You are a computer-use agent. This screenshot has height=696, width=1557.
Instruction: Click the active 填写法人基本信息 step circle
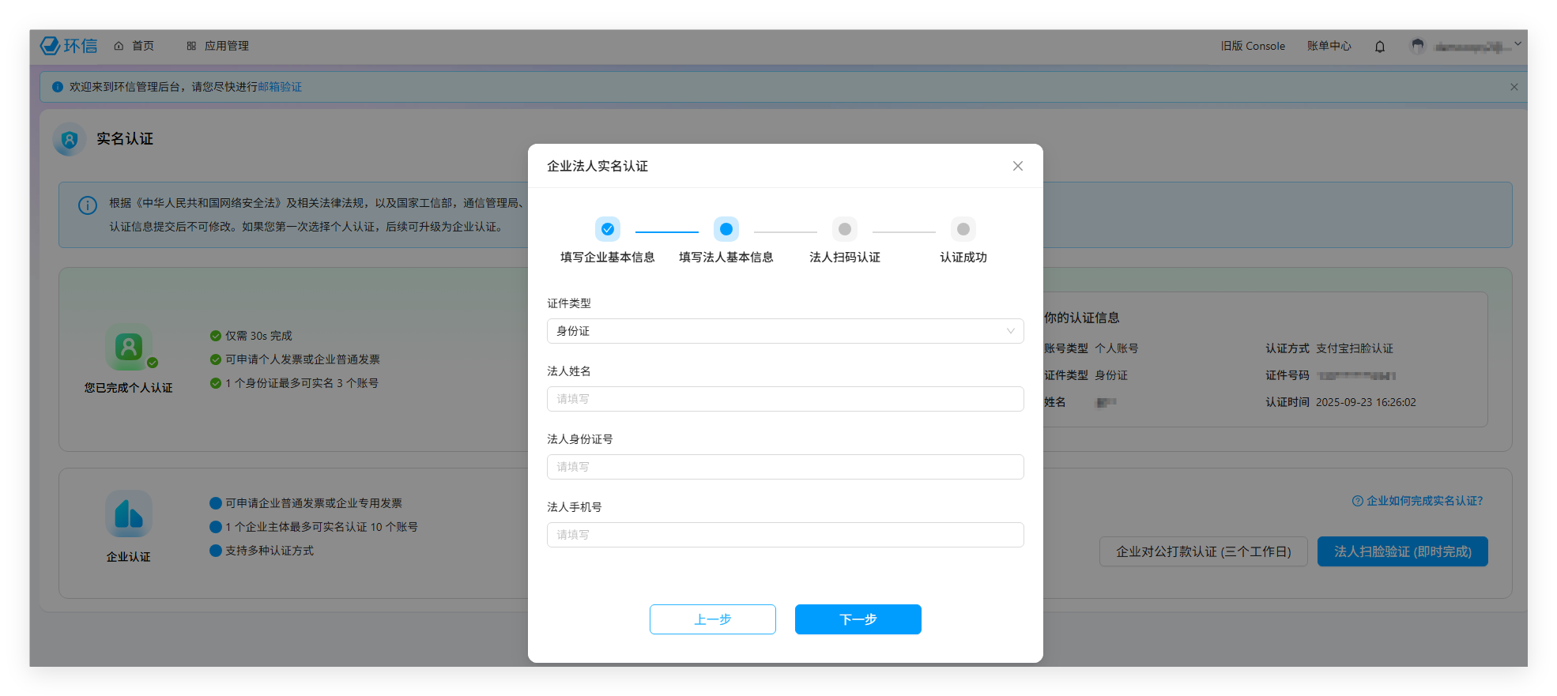(726, 229)
